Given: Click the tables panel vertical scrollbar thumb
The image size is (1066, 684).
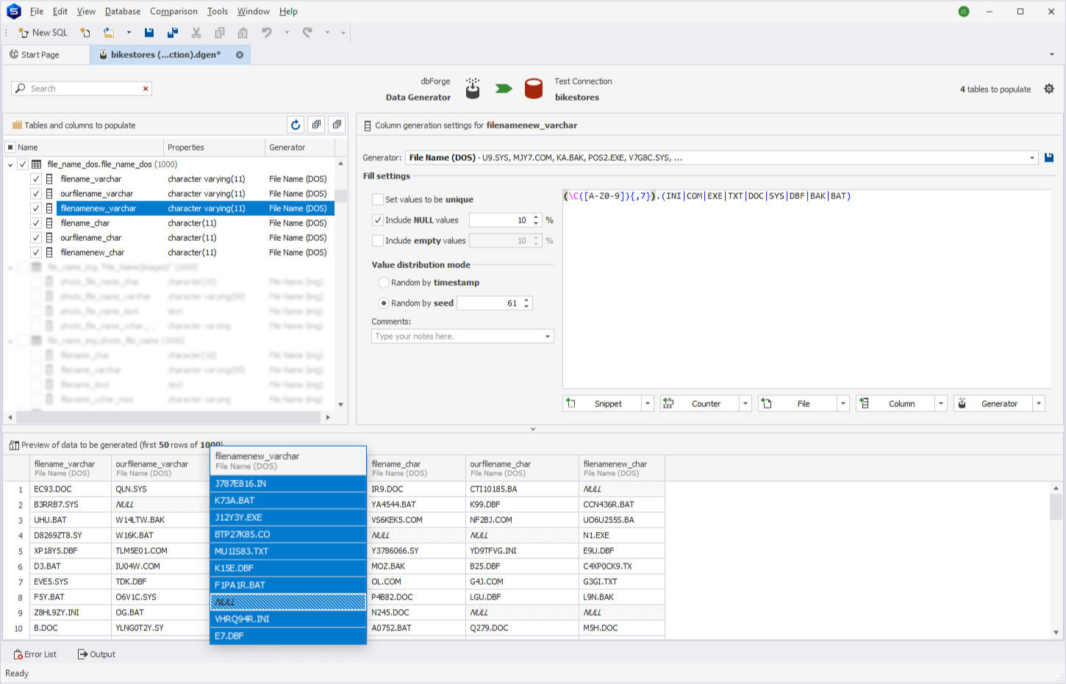Looking at the screenshot, I should (x=340, y=195).
